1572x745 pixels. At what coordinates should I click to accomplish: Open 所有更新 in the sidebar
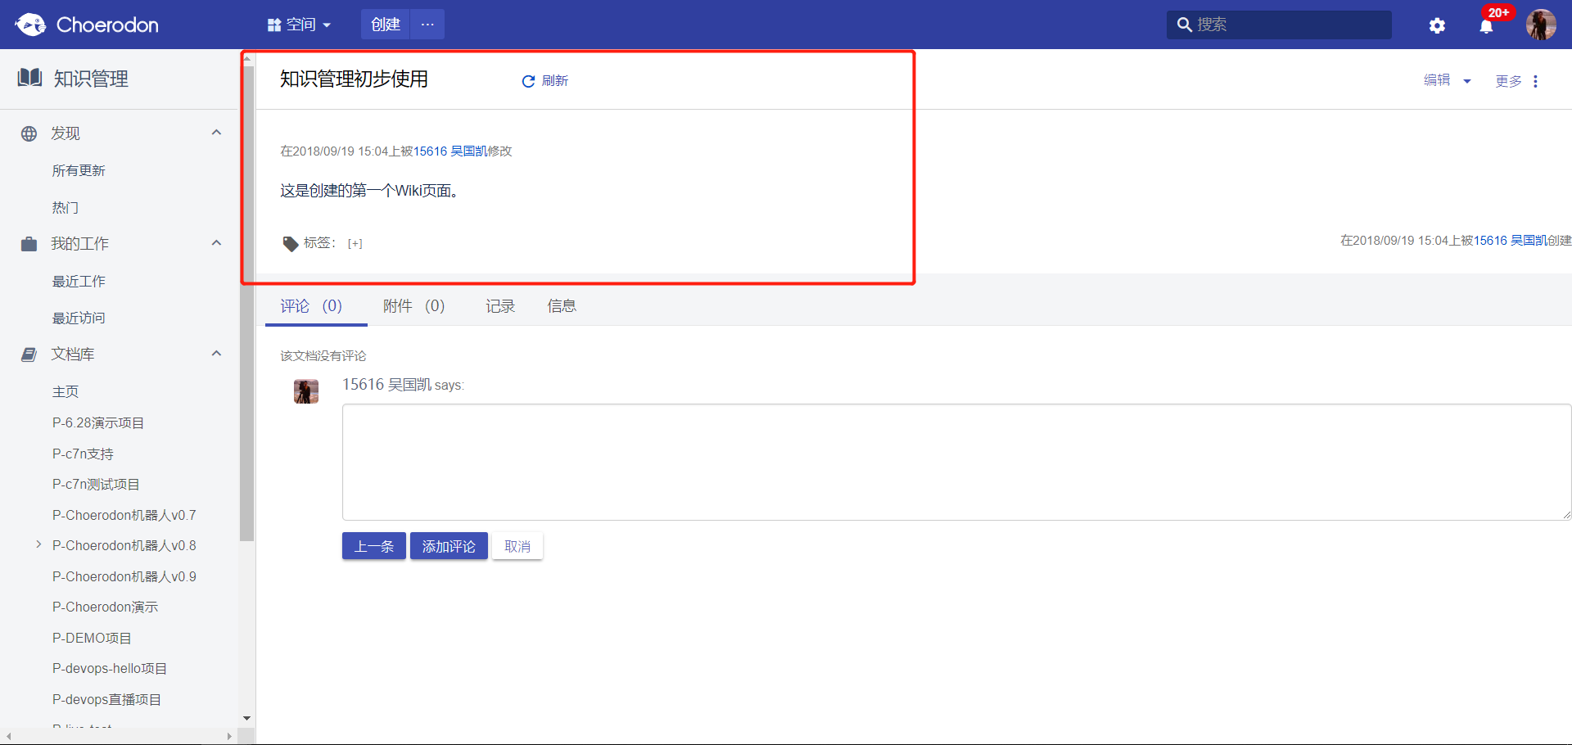79,170
